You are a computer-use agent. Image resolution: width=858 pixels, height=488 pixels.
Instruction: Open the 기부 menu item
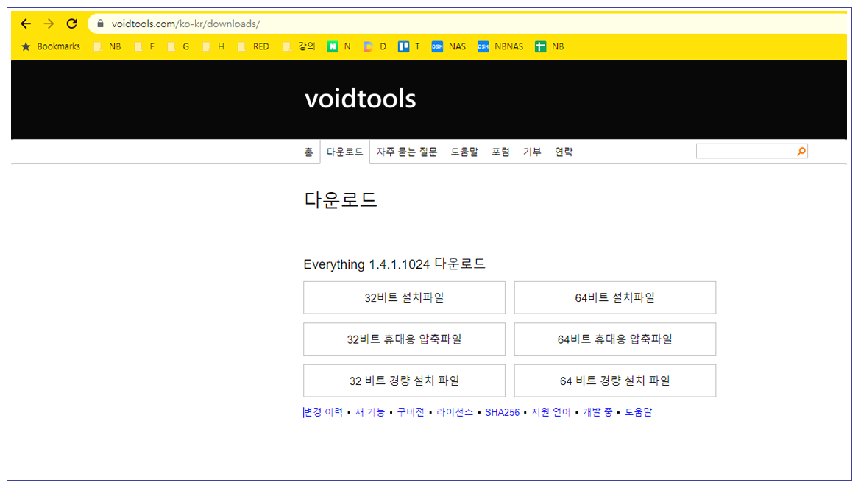(x=532, y=152)
